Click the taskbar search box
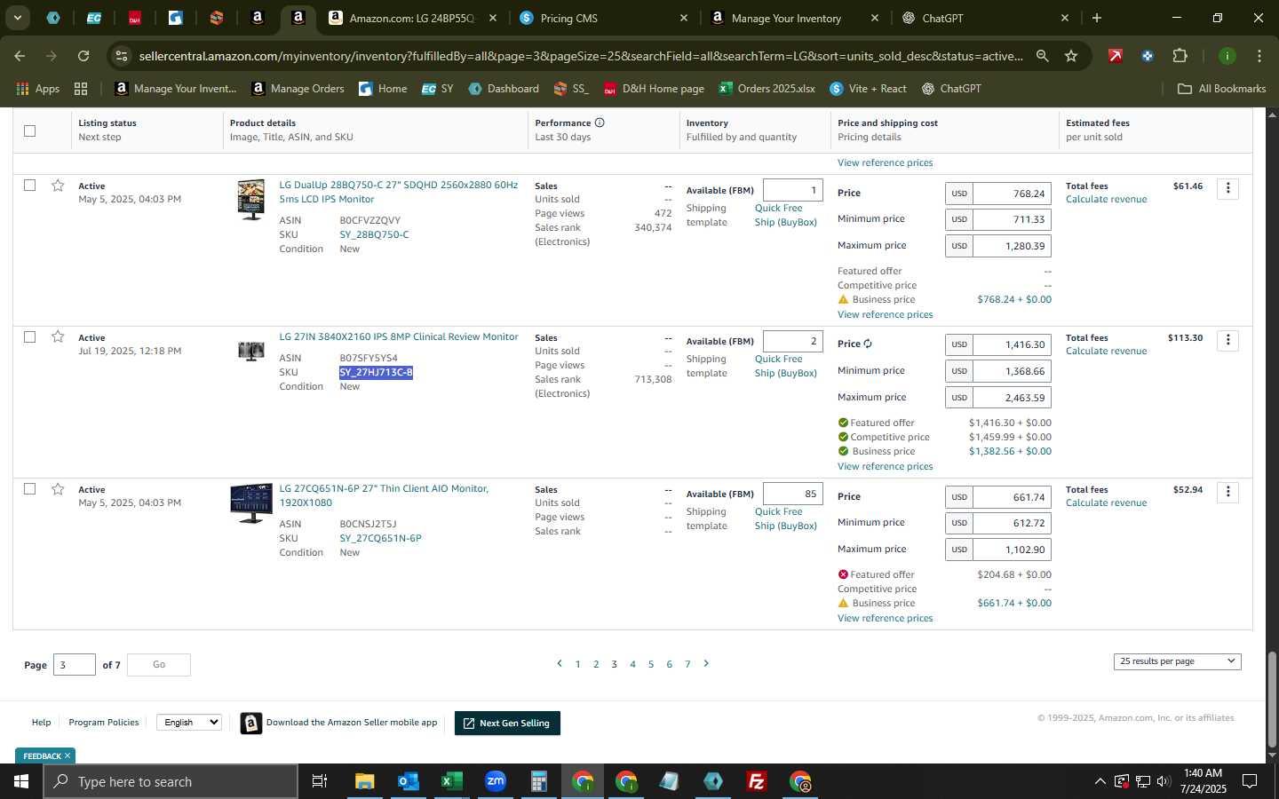The image size is (1279, 799). tap(171, 781)
